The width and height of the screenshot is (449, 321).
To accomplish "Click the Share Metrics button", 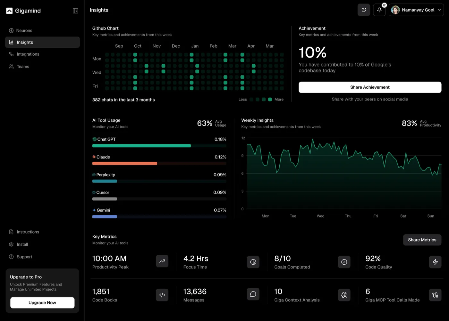I will [x=422, y=240].
